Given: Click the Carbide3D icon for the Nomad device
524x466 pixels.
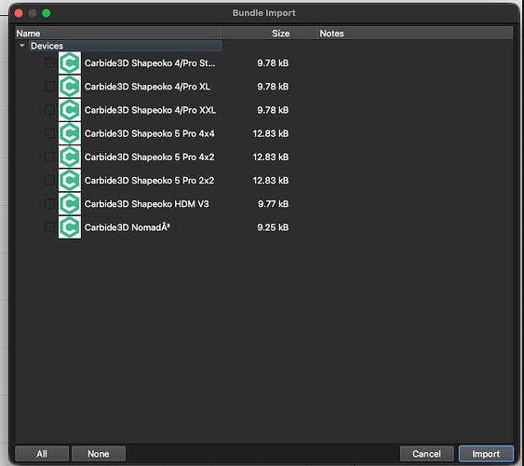Looking at the screenshot, I should pos(70,227).
